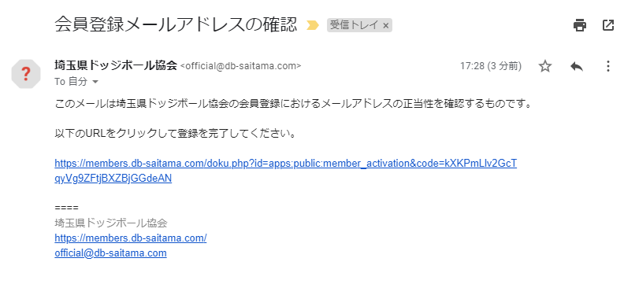Reply using the arrow icon
Screen dimensions: 624x284
pyautogui.click(x=576, y=66)
